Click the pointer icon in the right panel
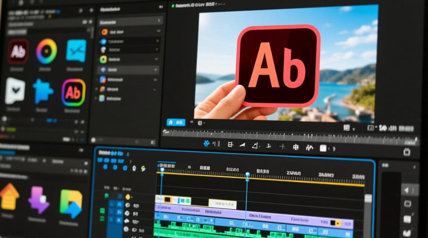The height and width of the screenshot is (238, 428). (407, 190)
